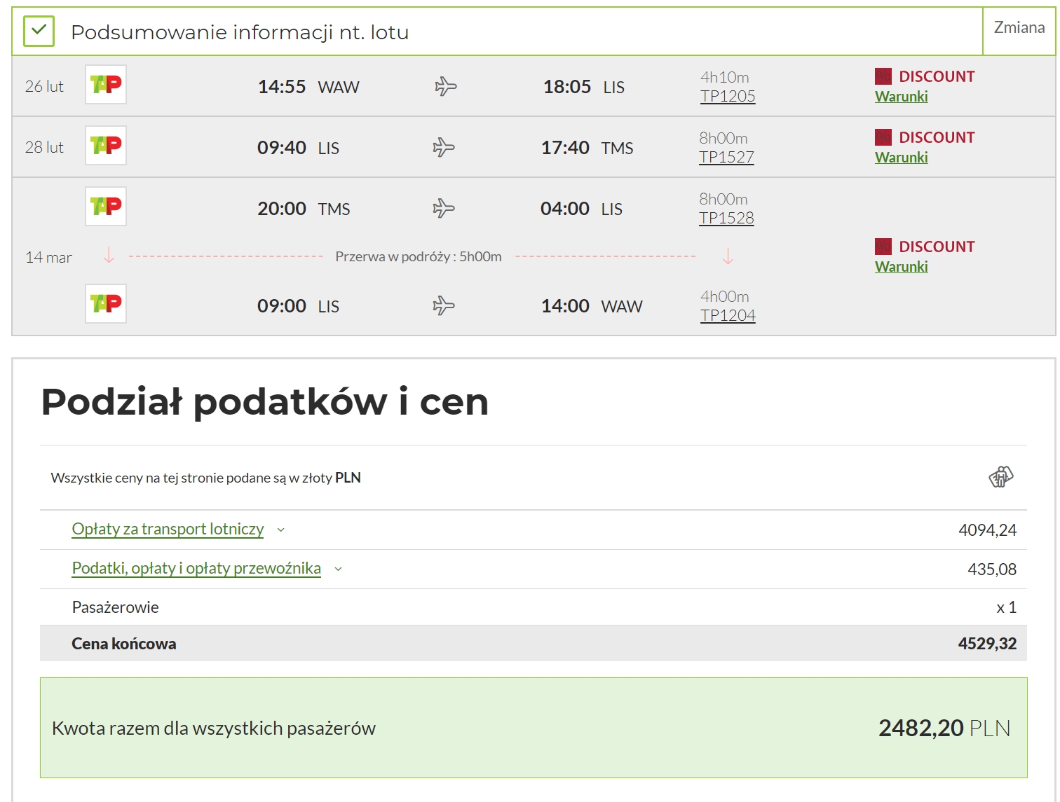Image resolution: width=1060 pixels, height=802 pixels.
Task: Click the 14:00 WAW arrival time
Action: [x=592, y=306]
